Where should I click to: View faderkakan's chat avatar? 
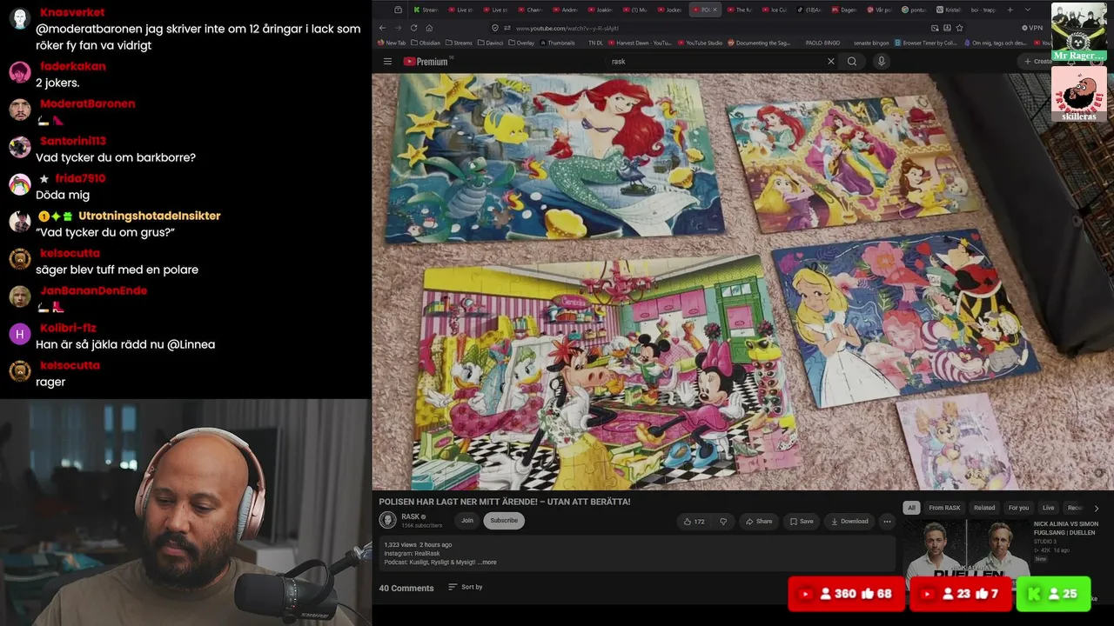click(20, 72)
